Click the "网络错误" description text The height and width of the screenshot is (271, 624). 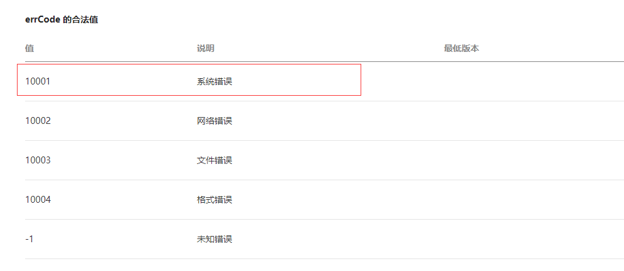click(214, 120)
